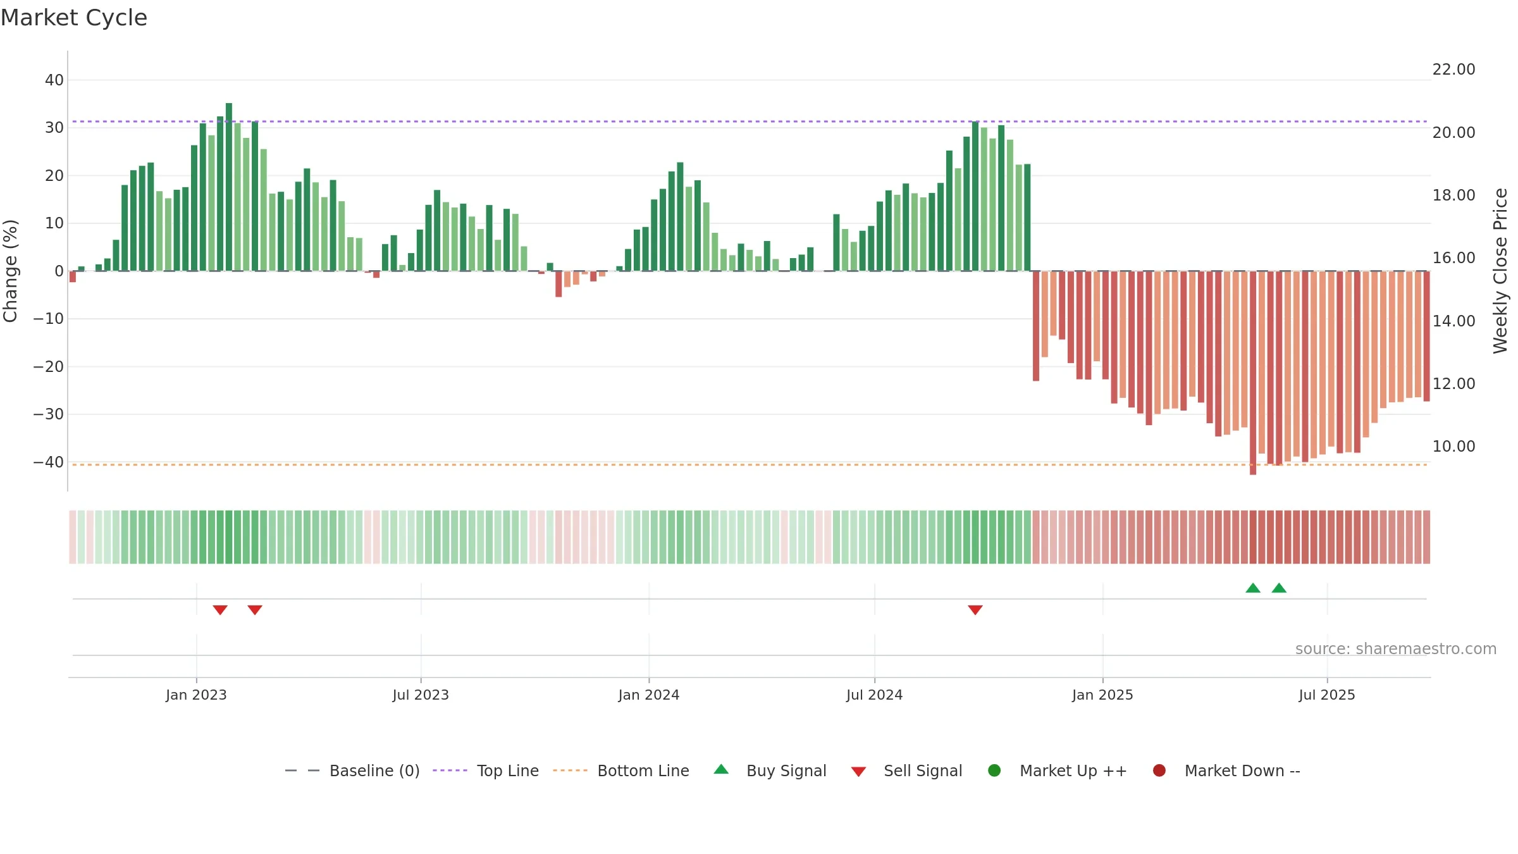Toggle the Sell Signal legend label
Viewport: 1518px width, 854px height.
[923, 770]
